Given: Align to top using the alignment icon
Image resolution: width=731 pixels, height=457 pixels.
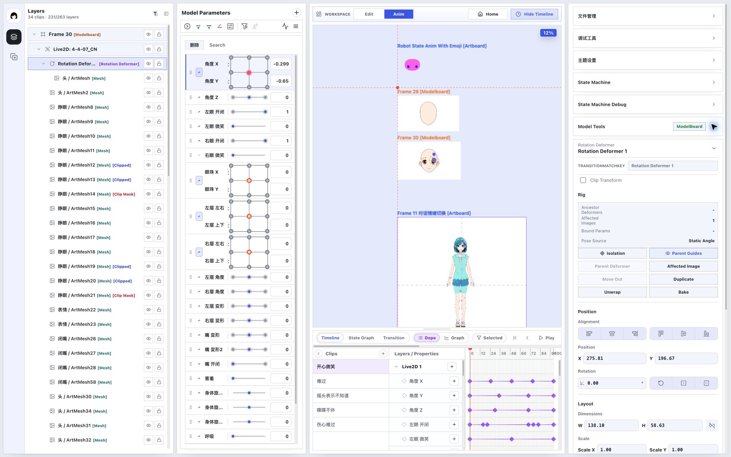Looking at the screenshot, I should point(661,334).
